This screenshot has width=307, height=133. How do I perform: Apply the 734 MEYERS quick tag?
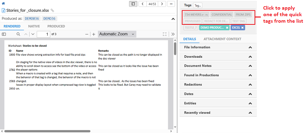196,15
